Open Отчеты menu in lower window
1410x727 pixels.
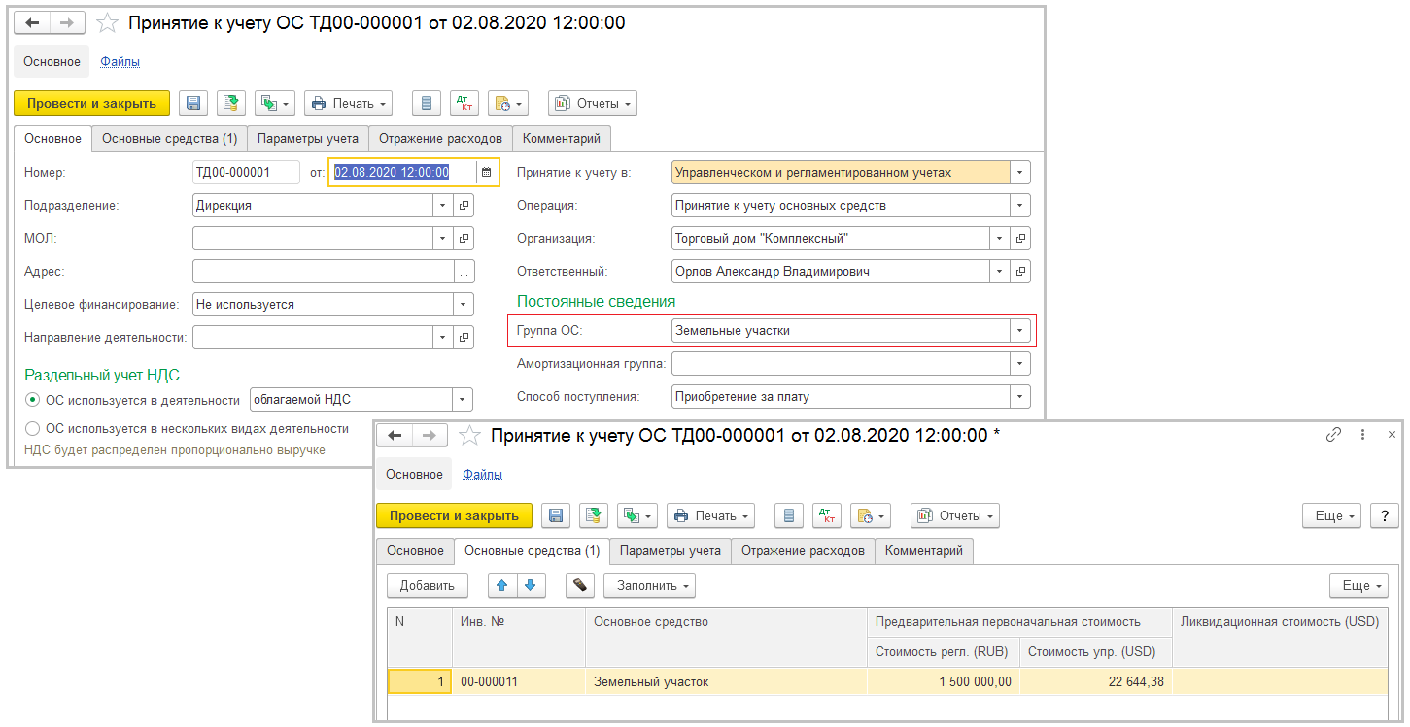[955, 515]
